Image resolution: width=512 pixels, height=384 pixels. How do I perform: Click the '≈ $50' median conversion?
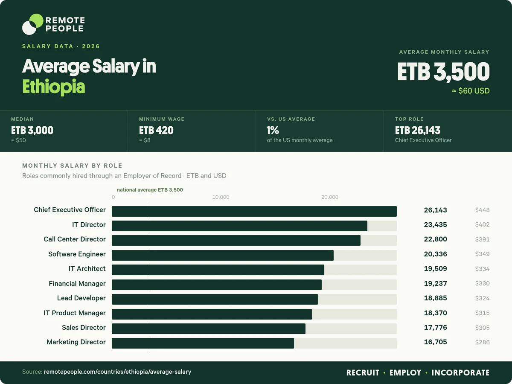[x=18, y=140]
